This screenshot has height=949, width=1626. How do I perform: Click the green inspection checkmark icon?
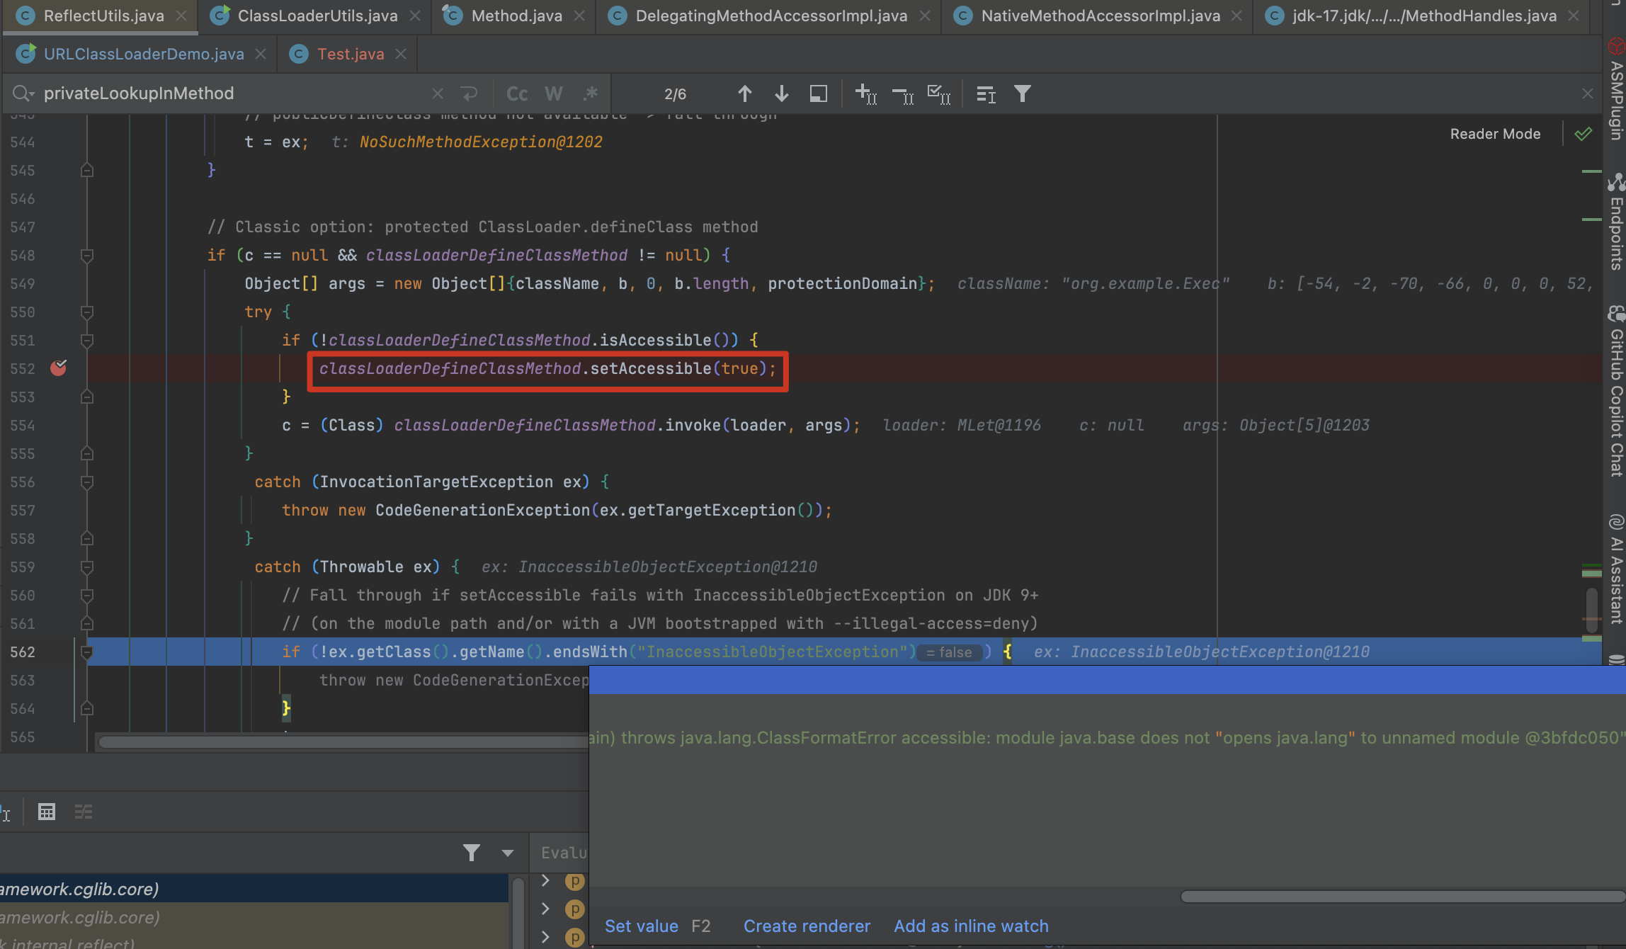pyautogui.click(x=1584, y=134)
